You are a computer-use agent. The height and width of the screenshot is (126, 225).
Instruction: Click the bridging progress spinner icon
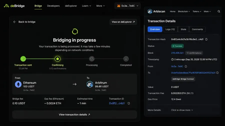click(75, 31)
